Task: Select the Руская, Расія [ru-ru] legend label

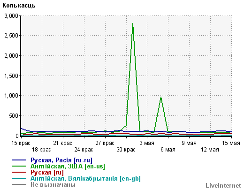Action: (x=61, y=160)
